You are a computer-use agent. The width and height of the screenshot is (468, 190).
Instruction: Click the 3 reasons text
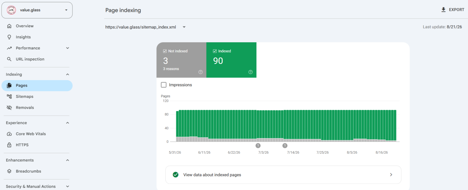[171, 69]
